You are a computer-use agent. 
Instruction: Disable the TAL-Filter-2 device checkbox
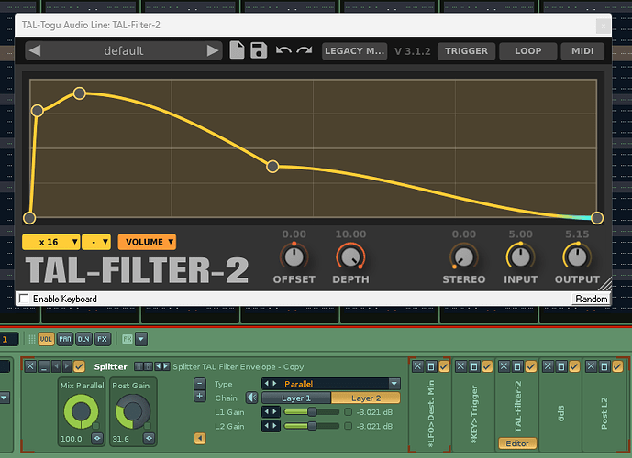pos(531,366)
